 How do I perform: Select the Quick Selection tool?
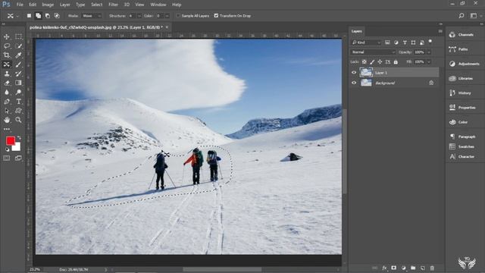point(18,46)
